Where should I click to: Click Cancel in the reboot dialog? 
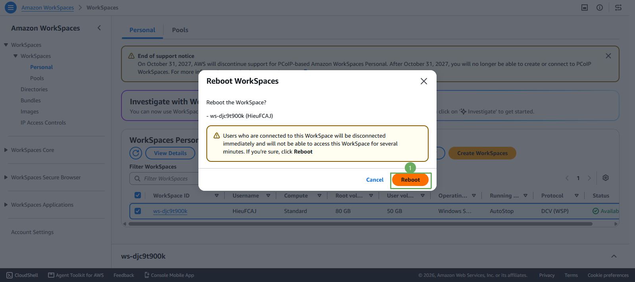[x=375, y=180]
